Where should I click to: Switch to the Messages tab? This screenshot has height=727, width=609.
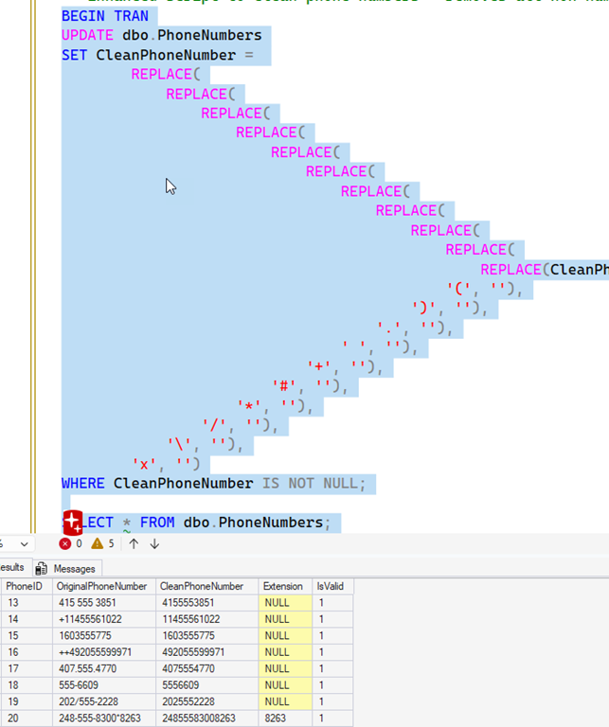73,569
